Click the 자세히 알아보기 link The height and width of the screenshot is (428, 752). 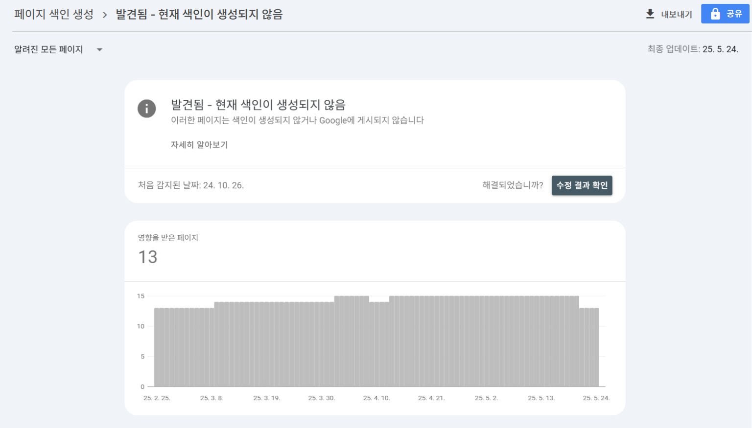[199, 145]
